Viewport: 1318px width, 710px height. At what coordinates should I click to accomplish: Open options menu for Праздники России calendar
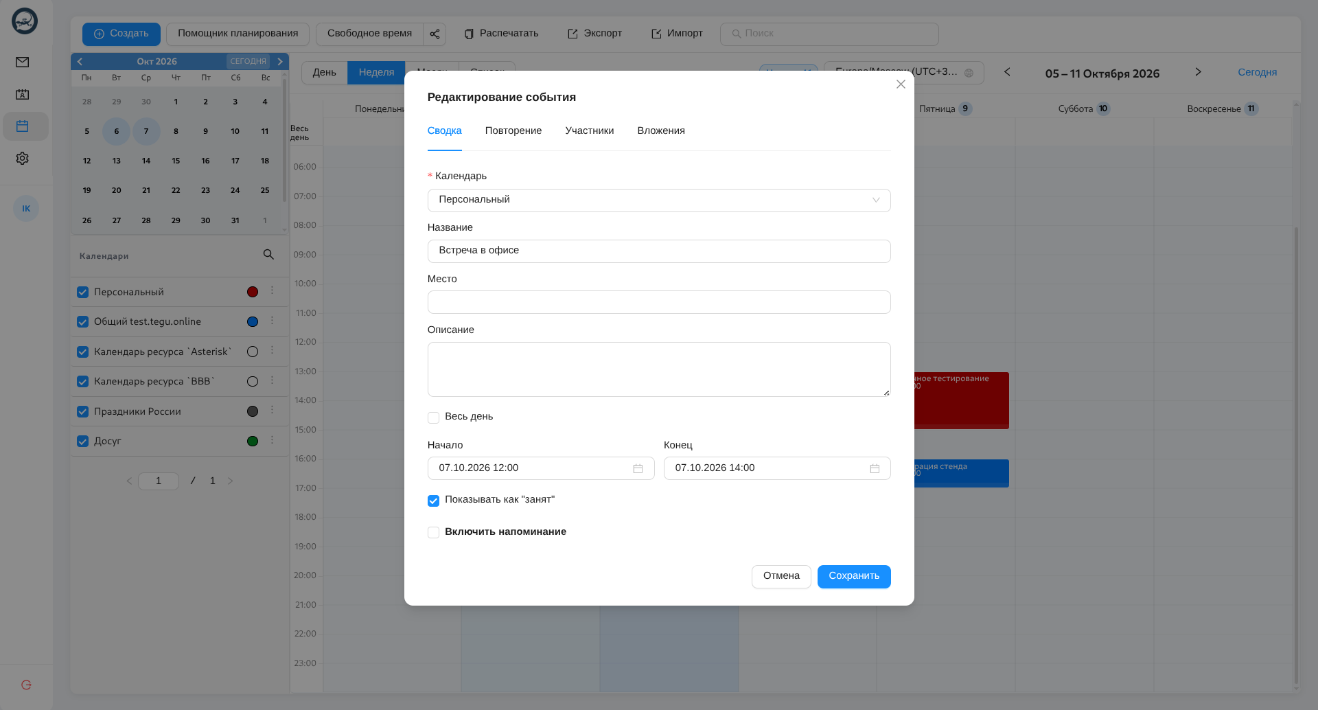(272, 411)
